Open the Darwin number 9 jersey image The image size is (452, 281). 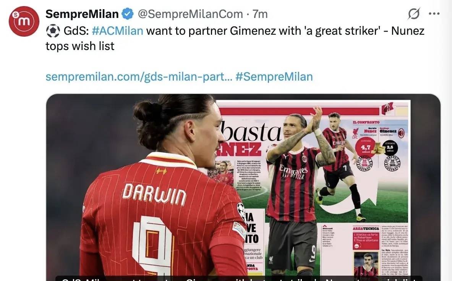[x=243, y=187]
